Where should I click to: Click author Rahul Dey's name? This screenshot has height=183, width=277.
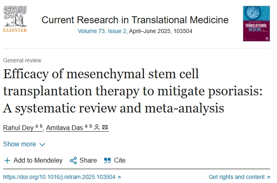(x=18, y=128)
